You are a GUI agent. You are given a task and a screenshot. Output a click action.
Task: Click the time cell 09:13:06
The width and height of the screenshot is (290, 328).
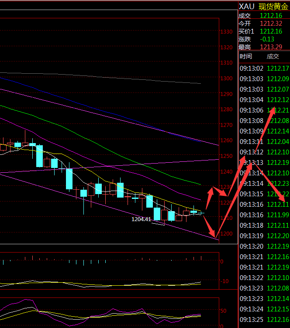click(x=252, y=110)
